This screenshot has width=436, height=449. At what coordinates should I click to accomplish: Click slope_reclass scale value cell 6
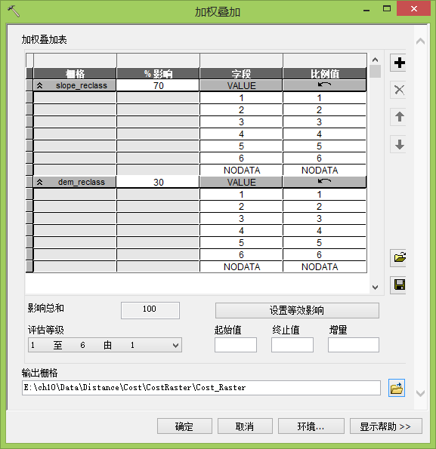pyautogui.click(x=324, y=158)
